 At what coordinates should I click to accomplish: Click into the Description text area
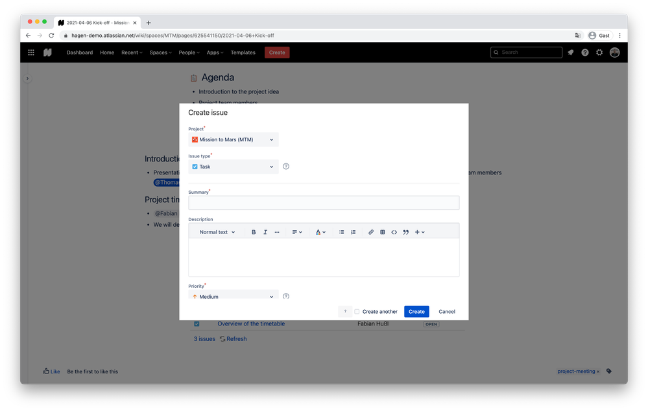(x=324, y=257)
